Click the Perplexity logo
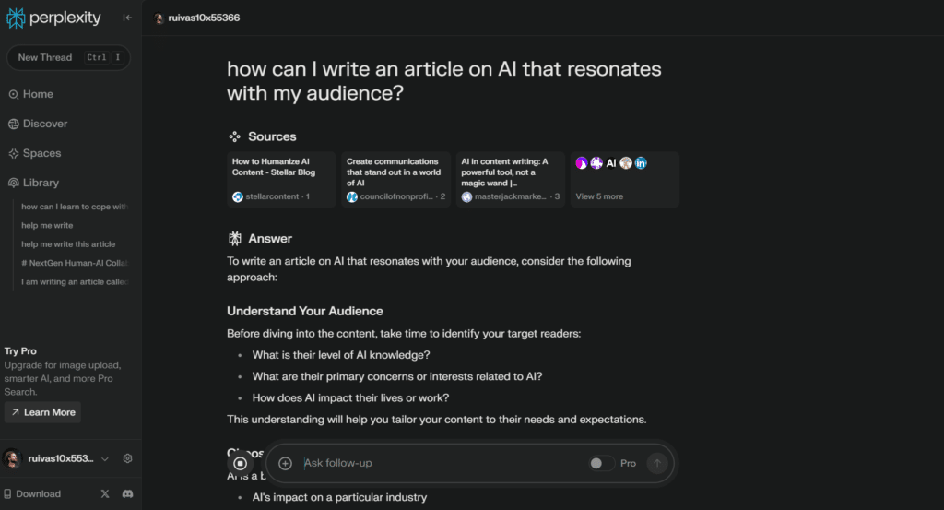The width and height of the screenshot is (944, 510). coord(53,18)
